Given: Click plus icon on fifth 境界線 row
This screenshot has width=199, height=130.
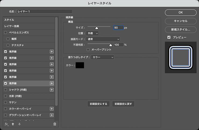Looking at the screenshot, I should pos(52,77).
